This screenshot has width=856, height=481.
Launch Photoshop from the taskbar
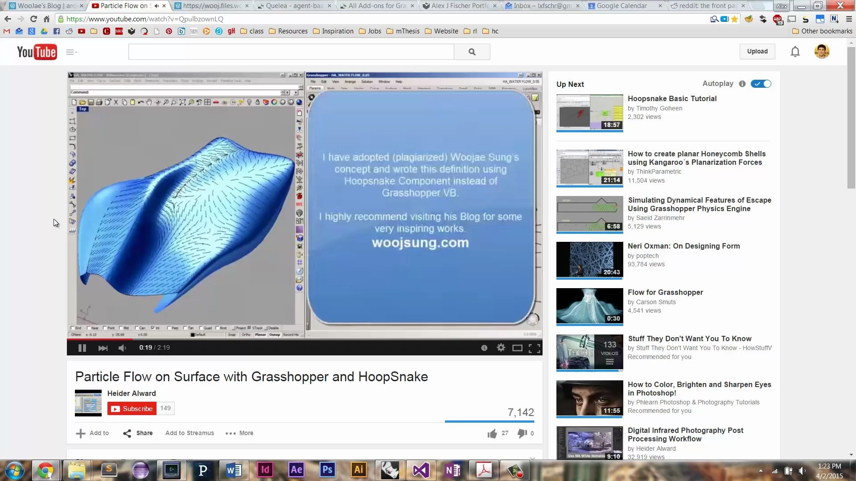[327, 470]
